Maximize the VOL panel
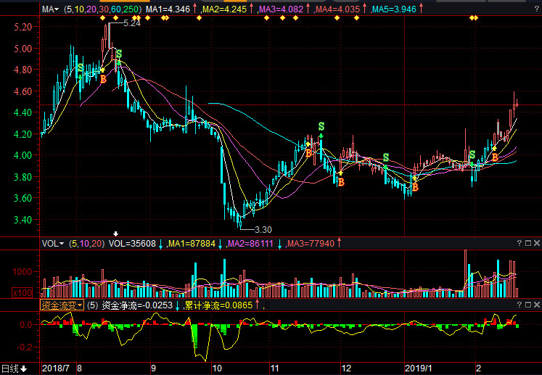 (x=527, y=244)
